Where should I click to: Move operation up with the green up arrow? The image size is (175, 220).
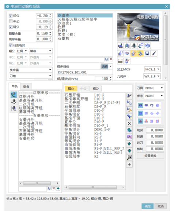tap(129, 144)
